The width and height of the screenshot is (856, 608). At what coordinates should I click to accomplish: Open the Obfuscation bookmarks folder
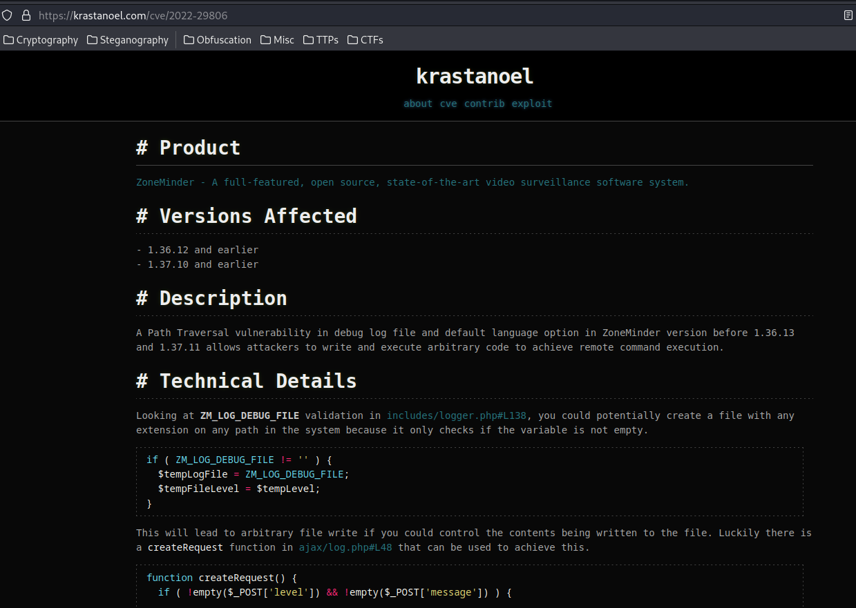[x=218, y=40]
